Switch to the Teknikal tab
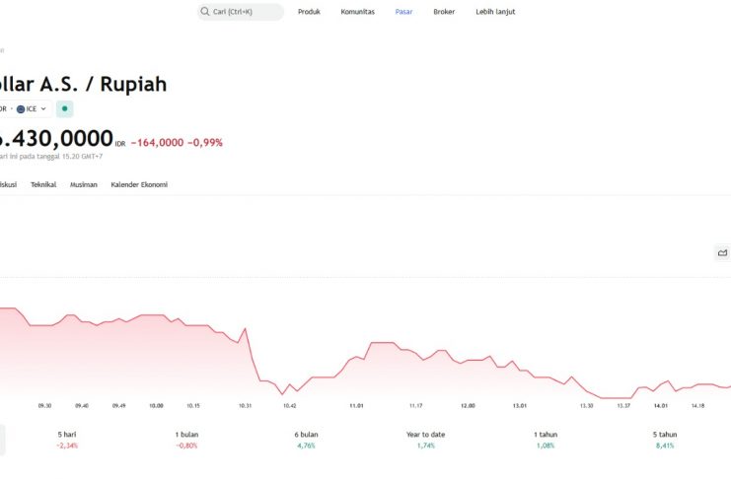Viewport: 731px width, 479px height. [x=43, y=184]
